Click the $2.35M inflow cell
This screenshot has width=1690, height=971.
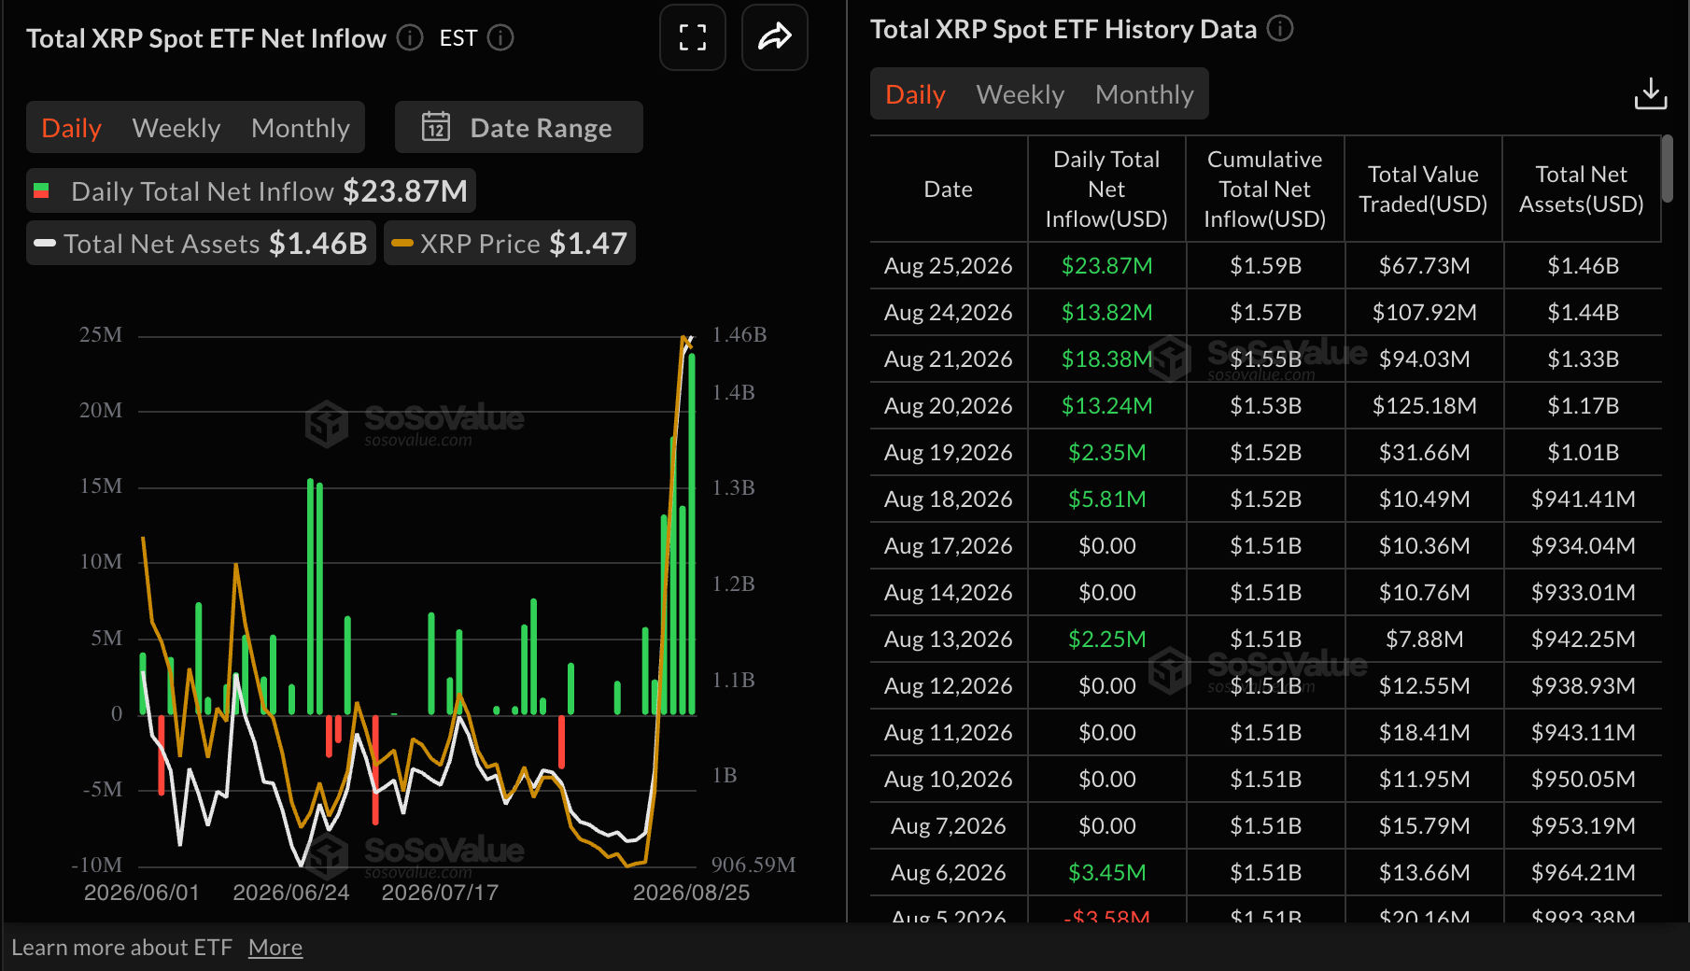1107,452
